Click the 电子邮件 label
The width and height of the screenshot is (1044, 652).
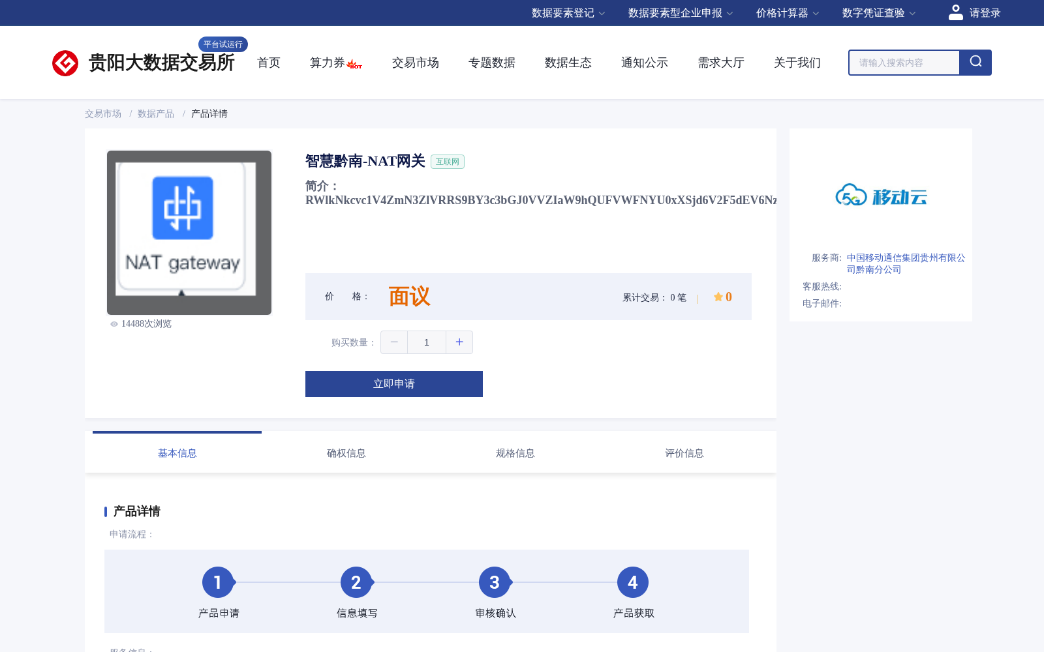pyautogui.click(x=822, y=303)
